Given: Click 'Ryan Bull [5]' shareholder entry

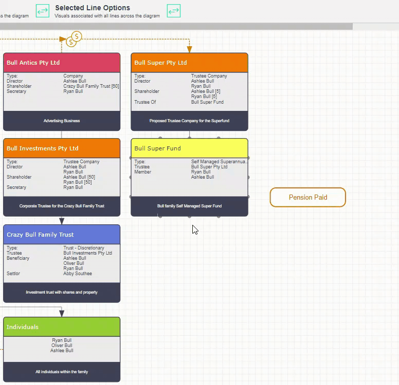Looking at the screenshot, I should click(204, 97).
